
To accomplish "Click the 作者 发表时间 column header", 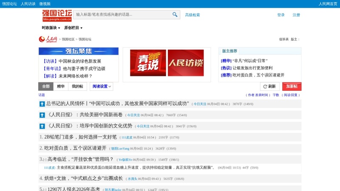I will click(x=258, y=95).
